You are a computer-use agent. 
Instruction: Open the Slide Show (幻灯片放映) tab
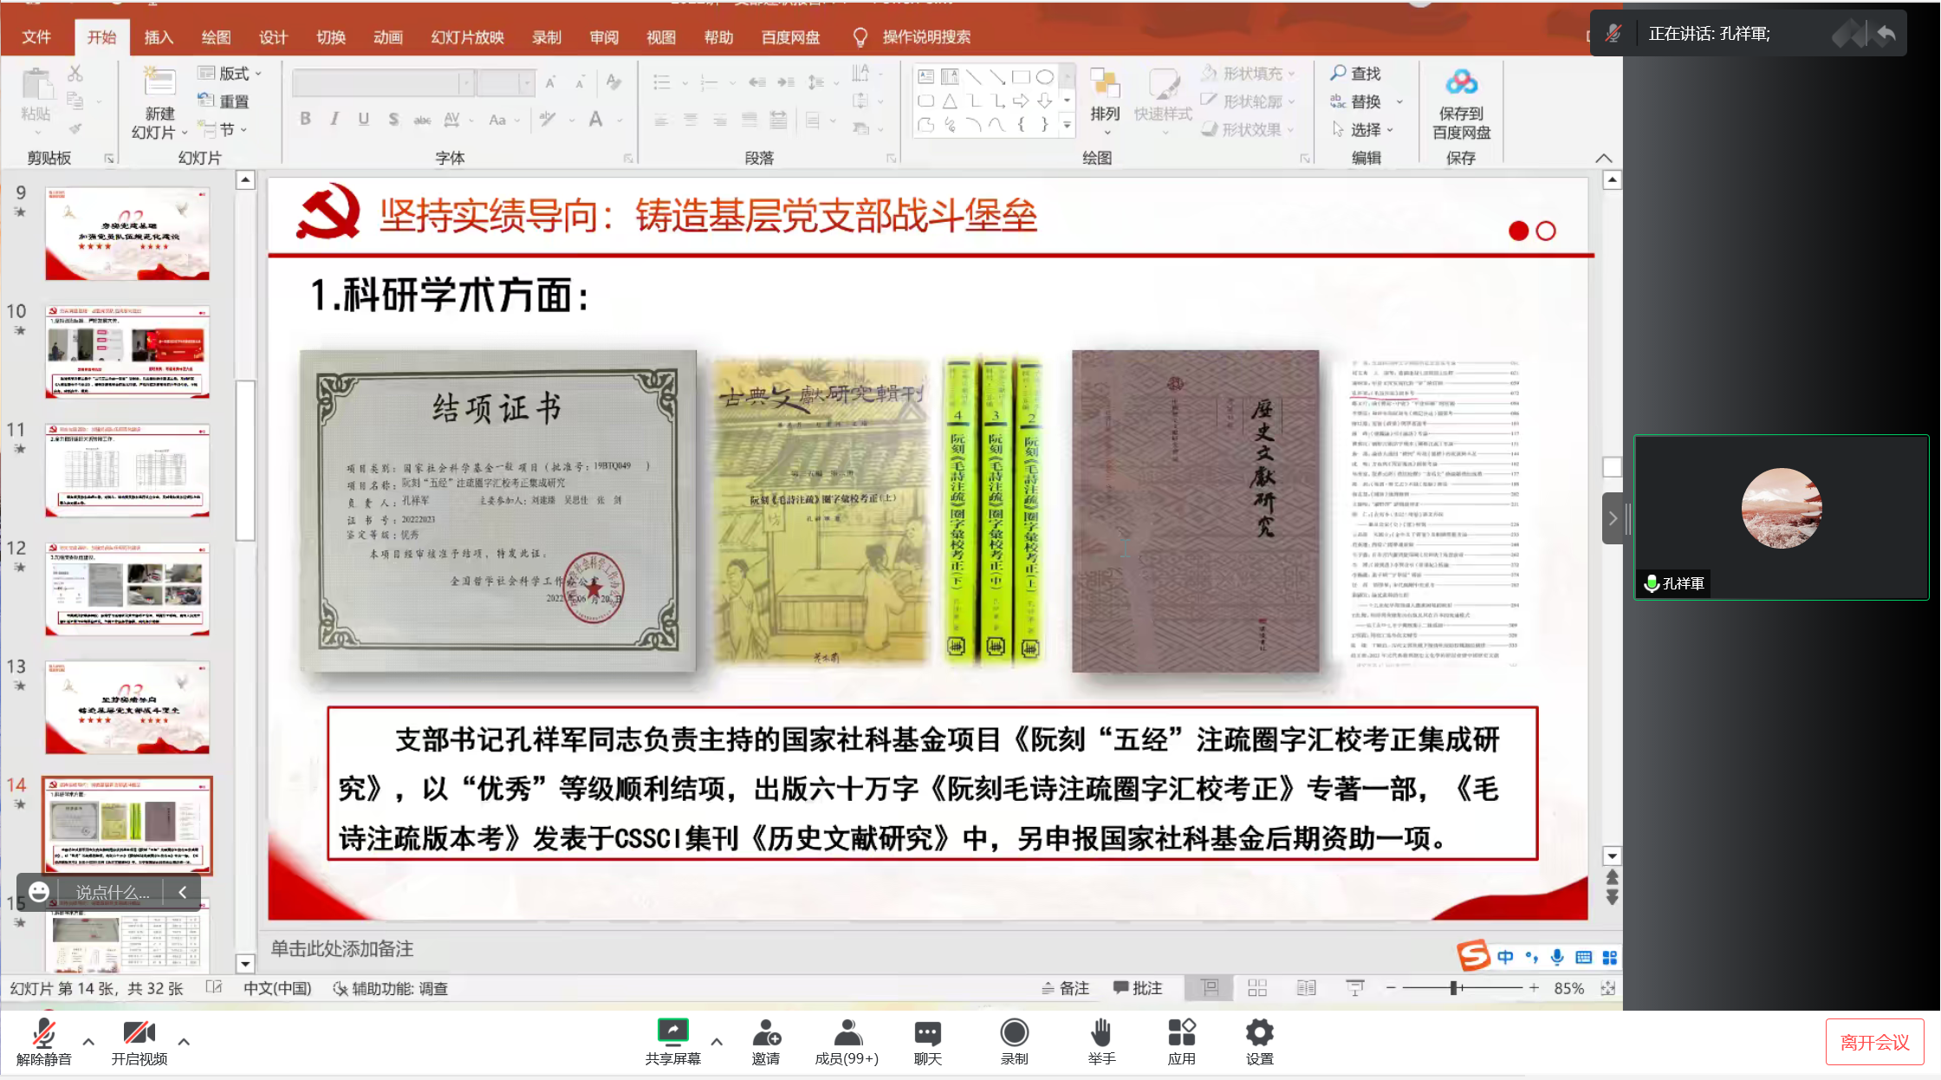[x=467, y=37]
